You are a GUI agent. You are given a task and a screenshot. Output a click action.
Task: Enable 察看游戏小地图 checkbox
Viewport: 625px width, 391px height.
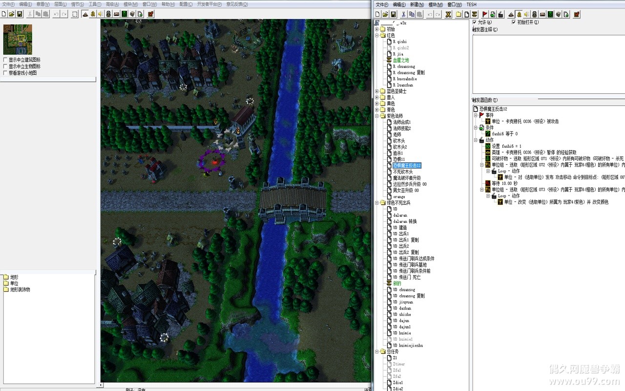(5, 73)
